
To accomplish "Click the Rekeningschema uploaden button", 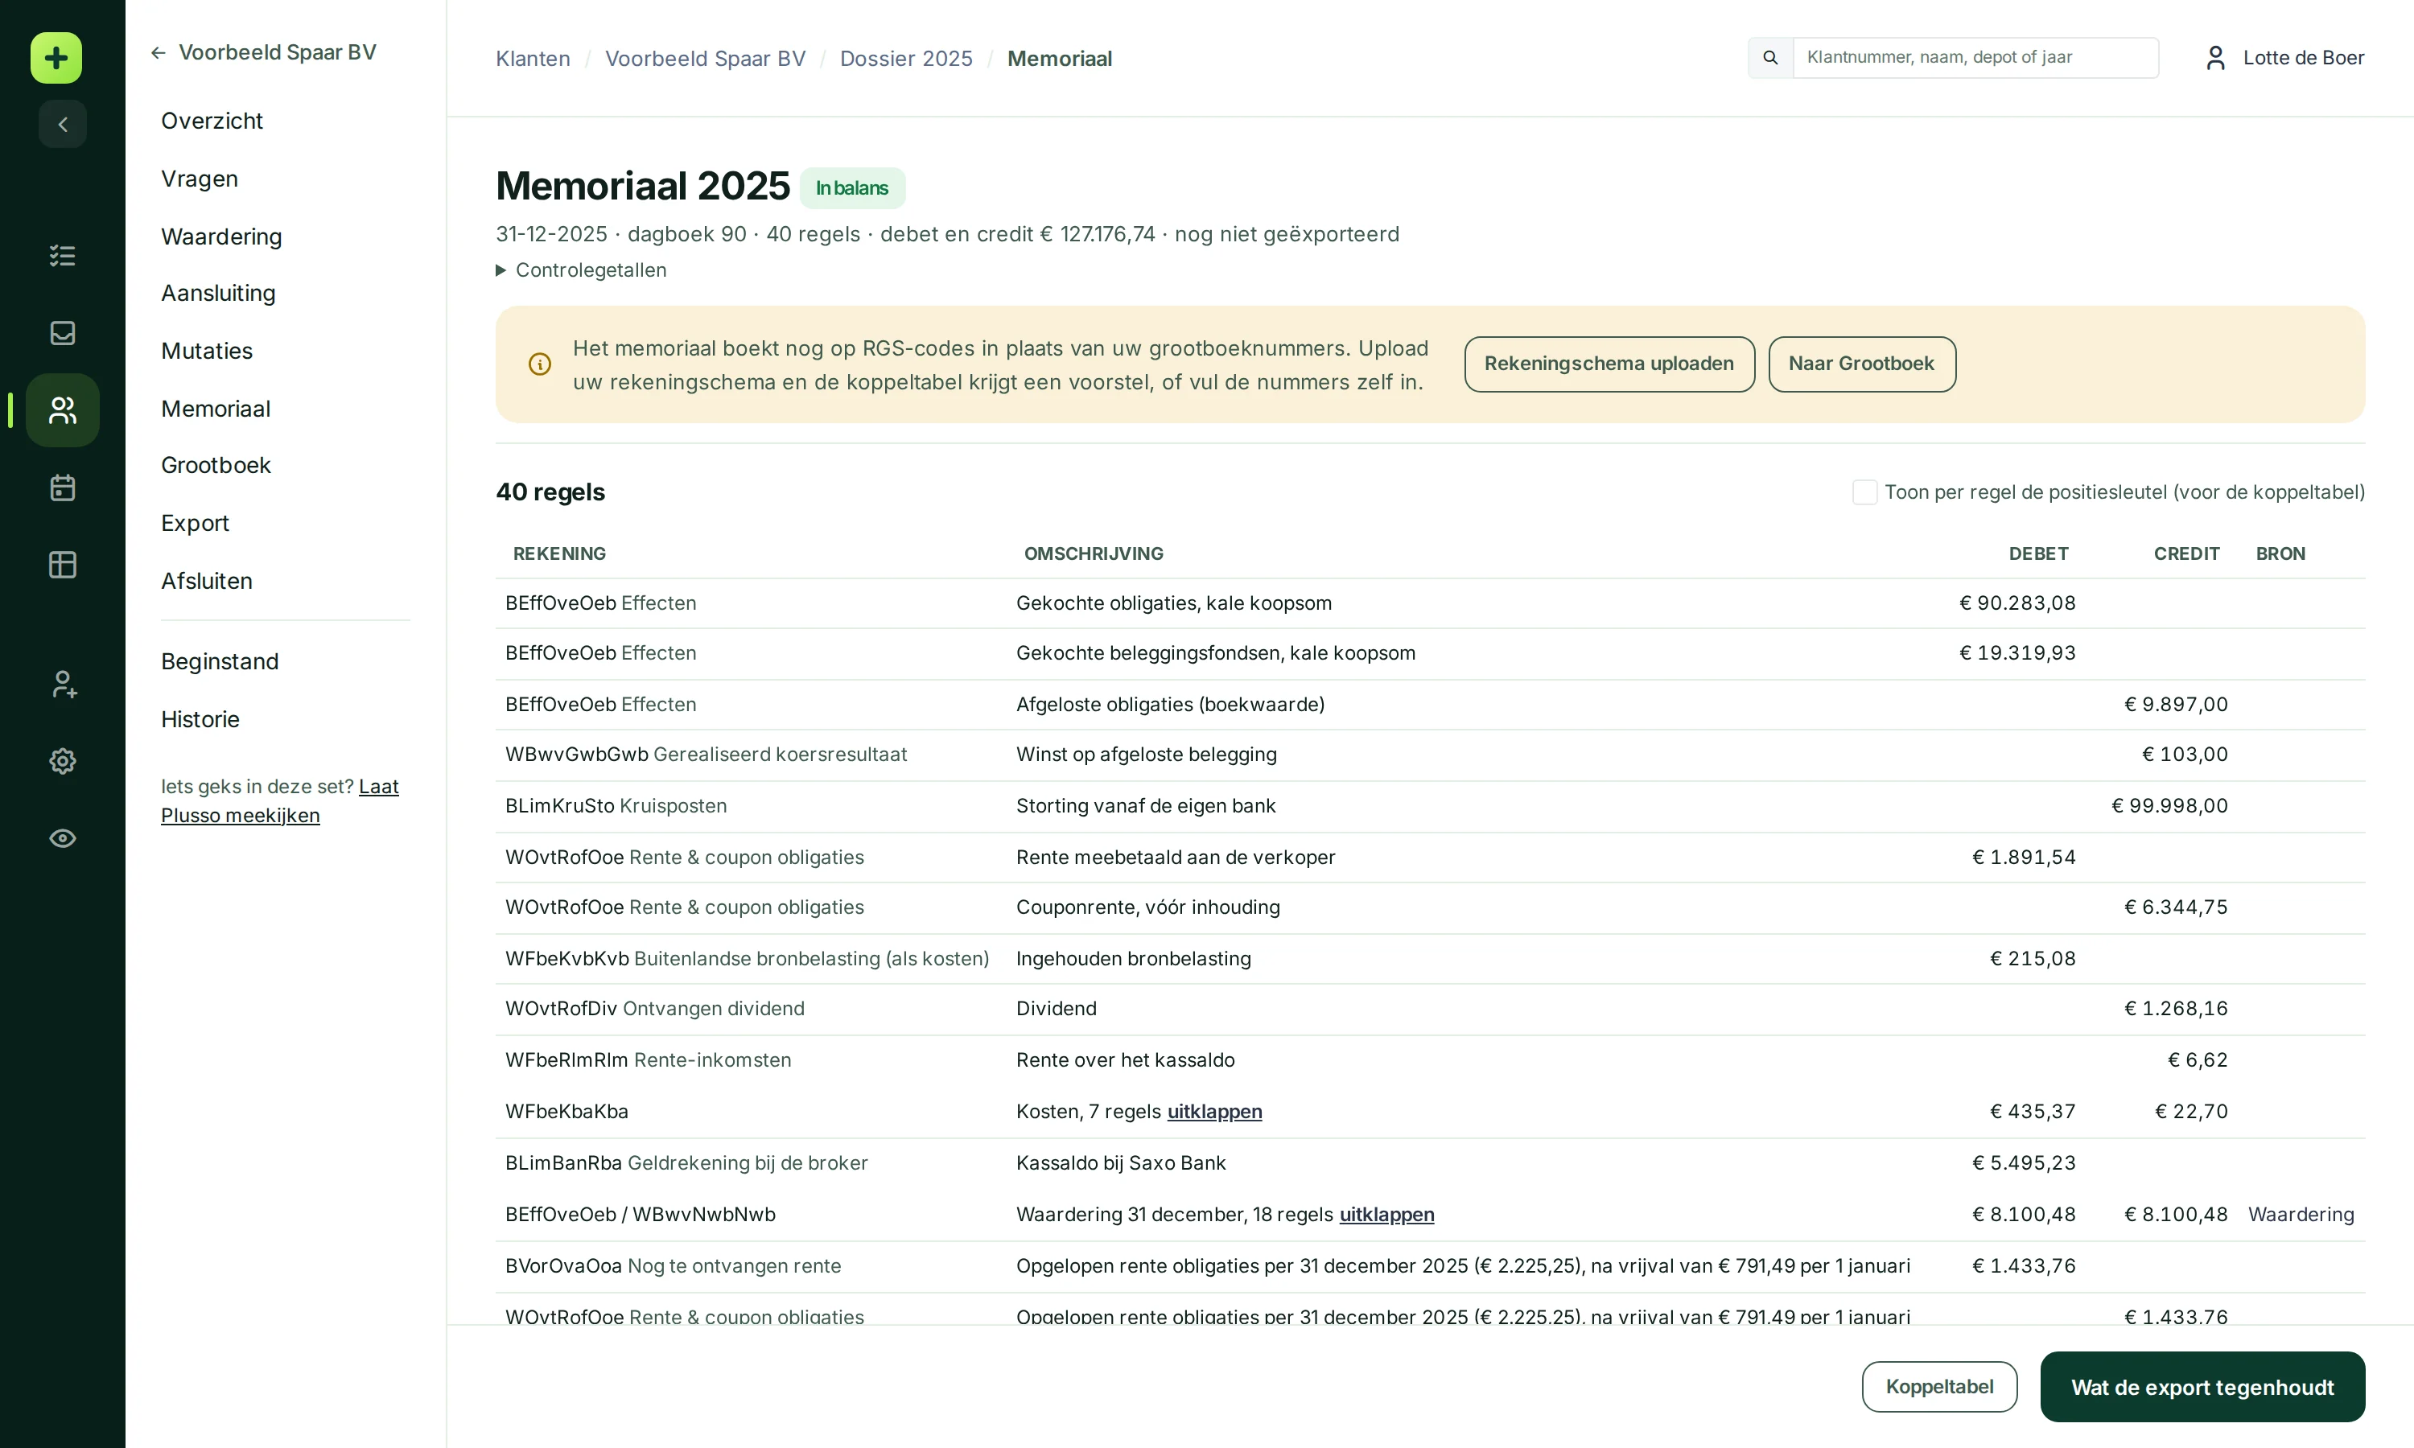I will pyautogui.click(x=1609, y=364).
